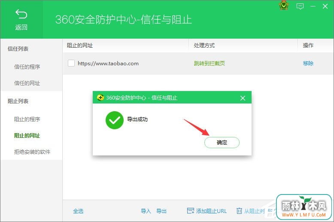Click the 返回 back arrow icon
334x222 pixels.
(21, 14)
